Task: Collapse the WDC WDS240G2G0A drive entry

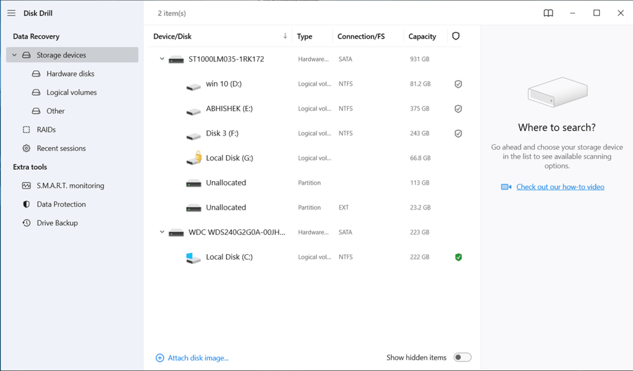Action: pos(162,232)
